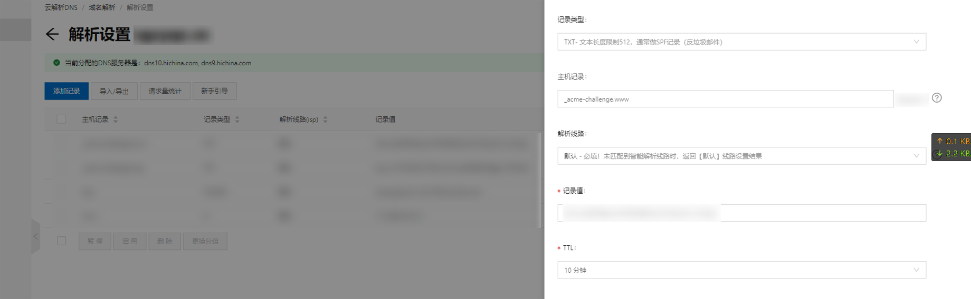Click the 主机记录 column header text
This screenshot has height=299, width=971.
click(x=95, y=119)
